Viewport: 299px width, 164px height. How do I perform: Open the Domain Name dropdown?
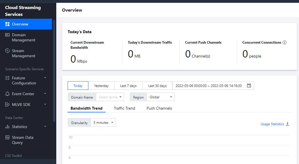[x=110, y=97]
